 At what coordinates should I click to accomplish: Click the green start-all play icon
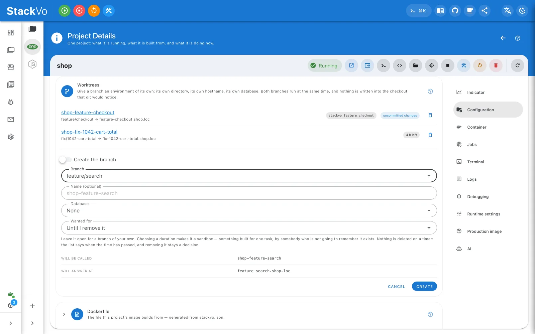65,11
